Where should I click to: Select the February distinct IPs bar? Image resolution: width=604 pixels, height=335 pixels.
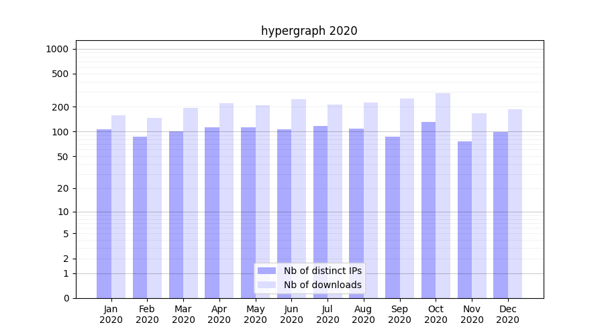tap(140, 218)
